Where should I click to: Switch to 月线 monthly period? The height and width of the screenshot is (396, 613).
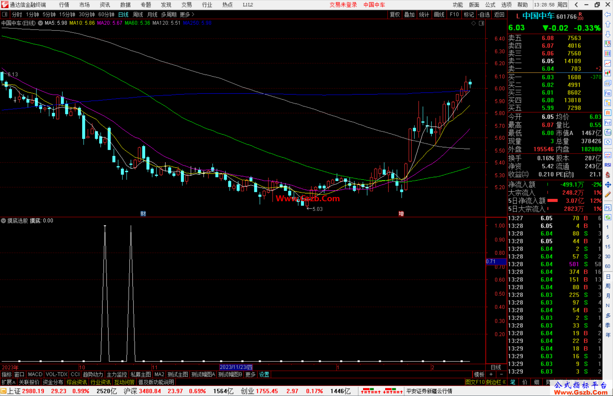pos(152,14)
